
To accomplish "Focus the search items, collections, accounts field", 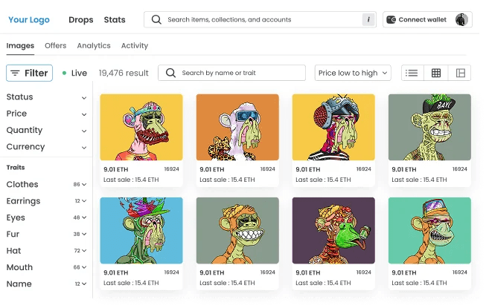I will (260, 19).
